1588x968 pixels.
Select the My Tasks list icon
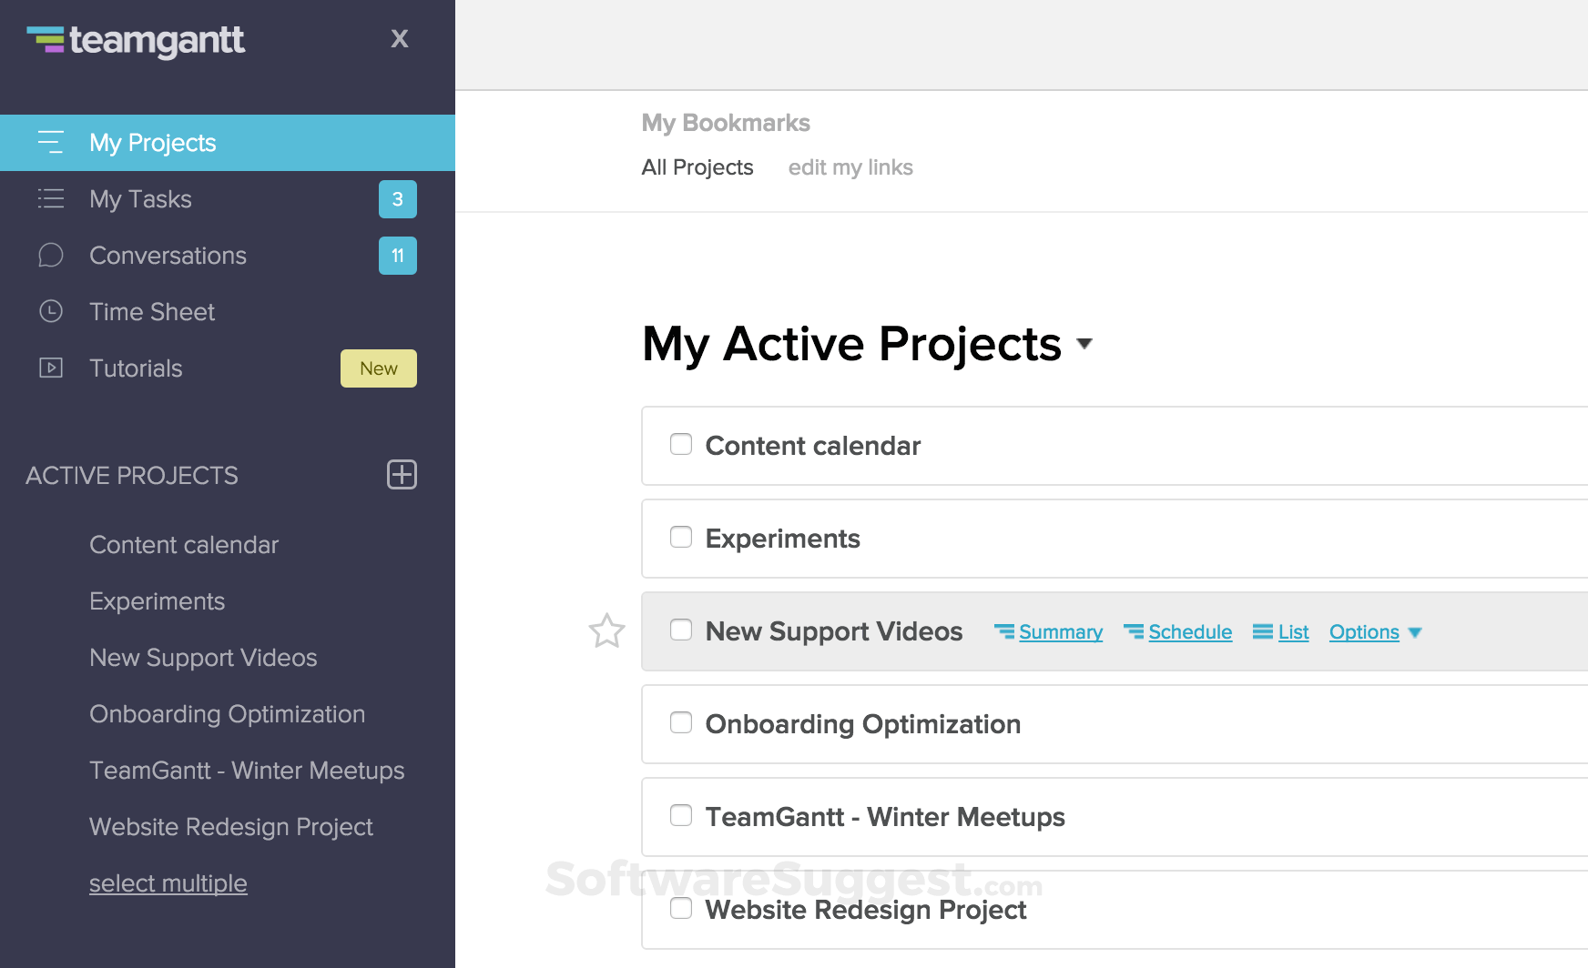51,199
